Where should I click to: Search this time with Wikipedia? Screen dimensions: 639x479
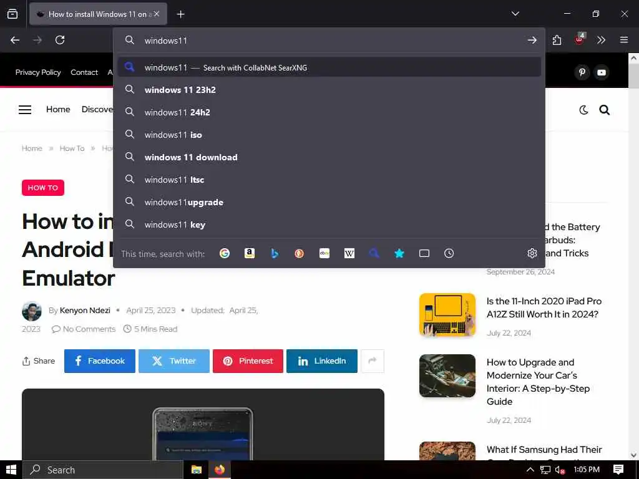[x=349, y=253]
